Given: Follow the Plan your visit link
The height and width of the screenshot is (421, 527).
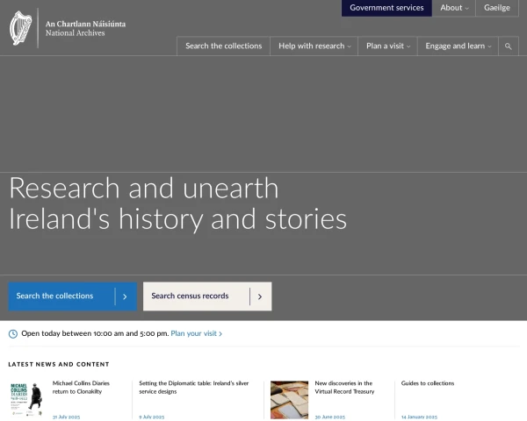Looking at the screenshot, I should tap(193, 334).
